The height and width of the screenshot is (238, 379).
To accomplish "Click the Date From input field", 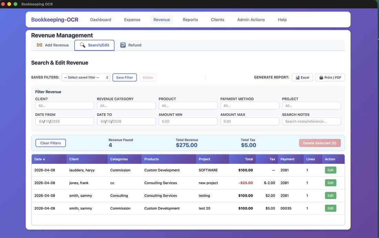I will pyautogui.click(x=64, y=121).
